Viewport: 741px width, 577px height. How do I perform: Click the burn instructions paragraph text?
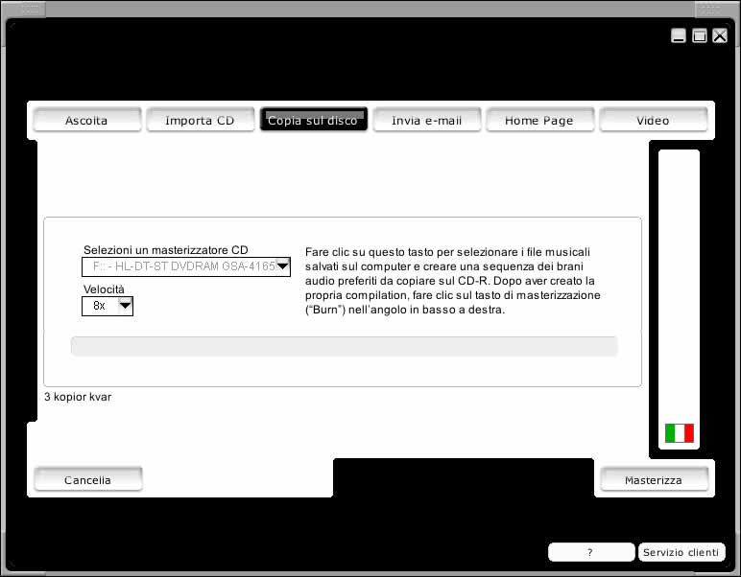[452, 280]
